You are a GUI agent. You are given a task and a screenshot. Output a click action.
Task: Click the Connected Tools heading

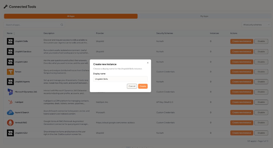(x=22, y=7)
